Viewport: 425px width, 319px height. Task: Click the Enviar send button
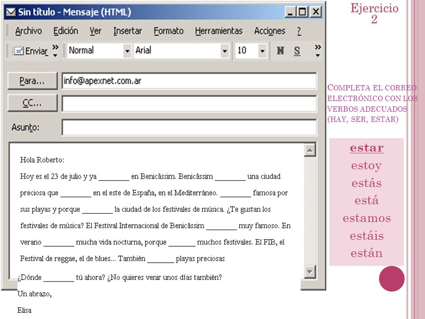coord(31,51)
